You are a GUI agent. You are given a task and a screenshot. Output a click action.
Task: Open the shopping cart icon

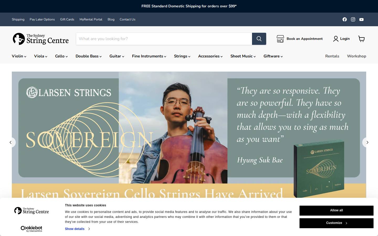(x=361, y=39)
